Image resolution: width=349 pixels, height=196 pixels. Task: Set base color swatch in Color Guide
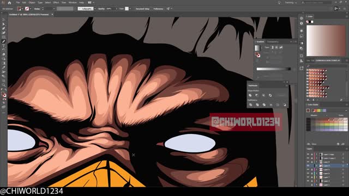point(308,111)
